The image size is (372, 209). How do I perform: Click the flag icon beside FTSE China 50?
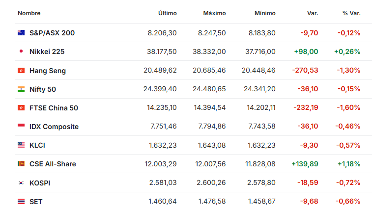21,108
